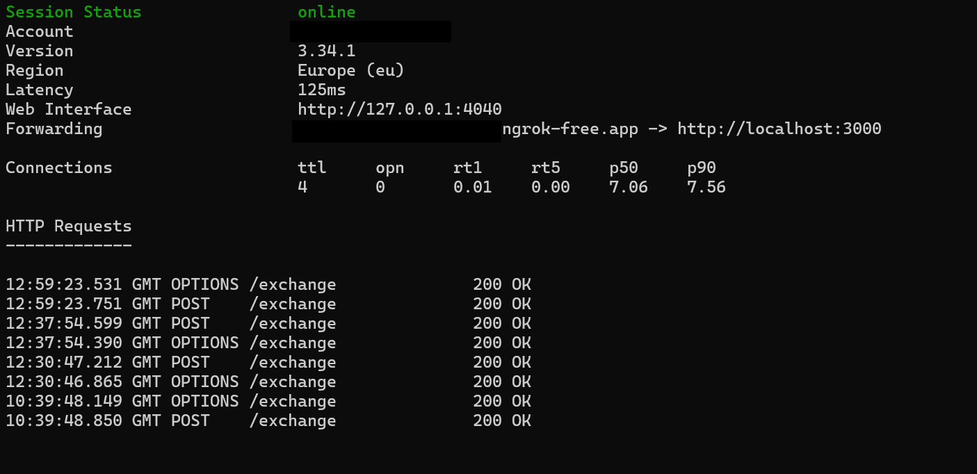
Task: Click the Session Status label
Action: coord(73,13)
